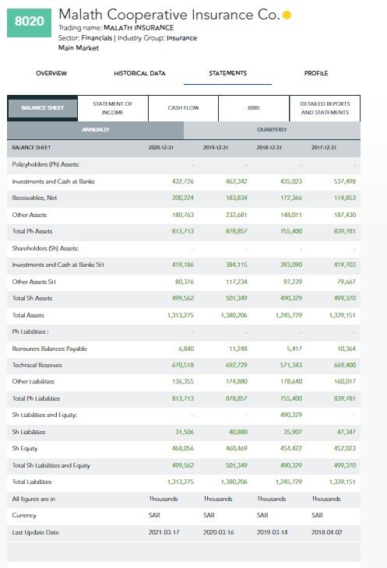Click the Other Assets SH row label
Screen dimensions: 387x568
(33, 282)
